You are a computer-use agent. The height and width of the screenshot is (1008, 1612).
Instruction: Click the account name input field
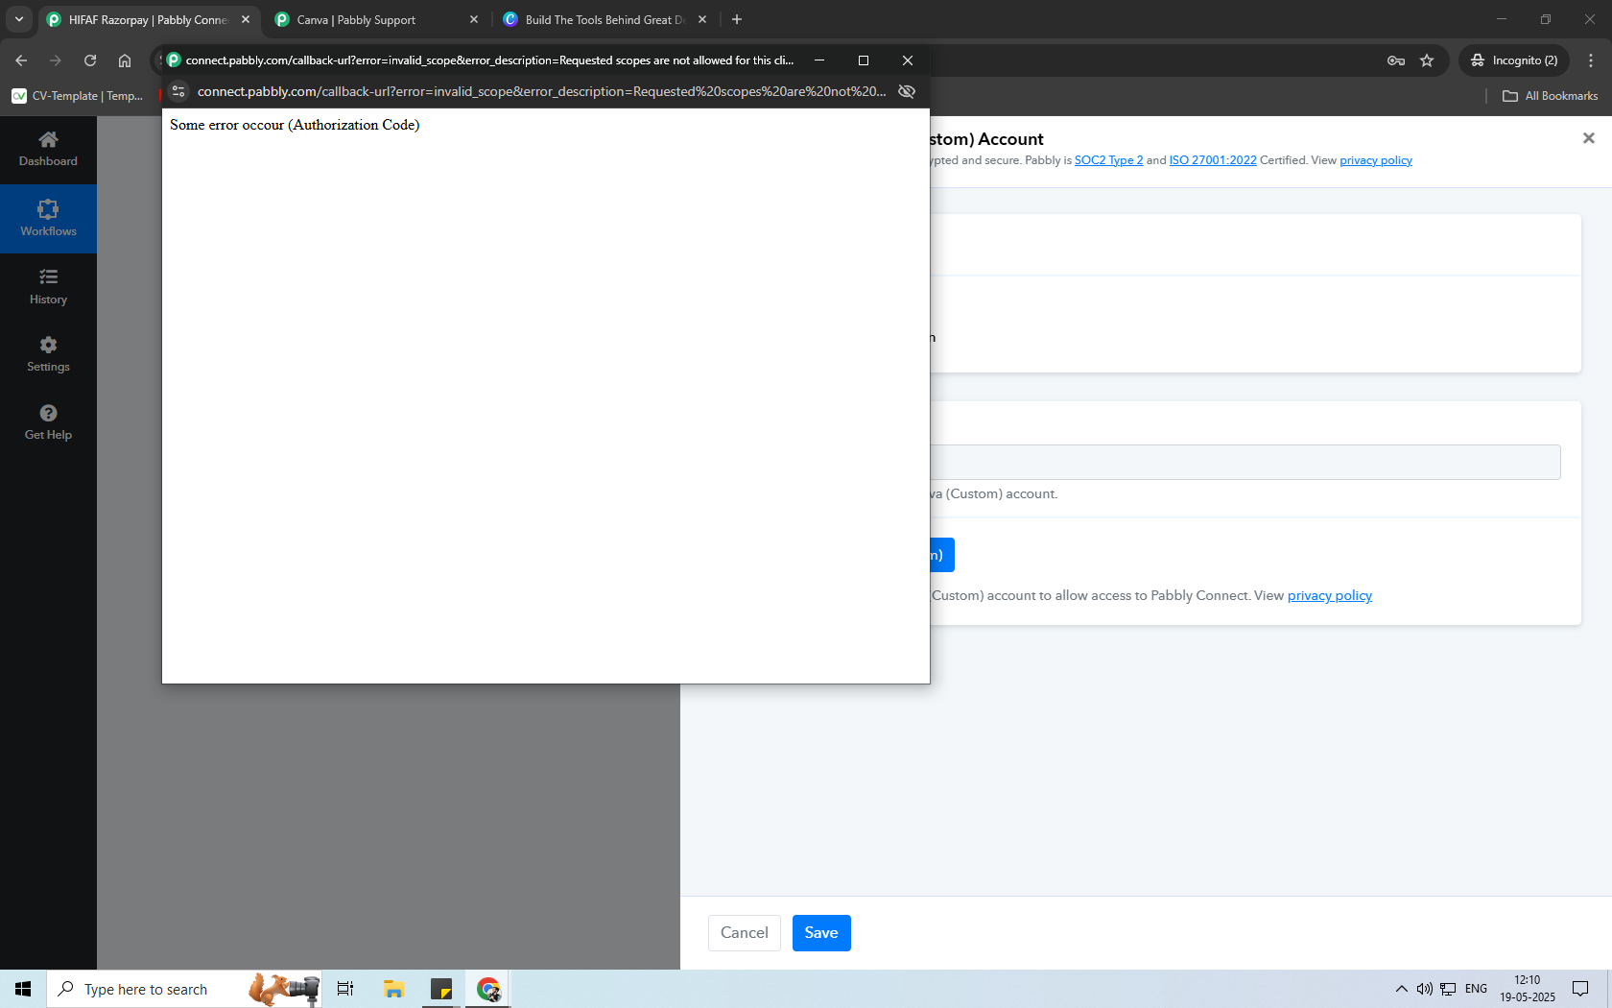coord(1245,462)
